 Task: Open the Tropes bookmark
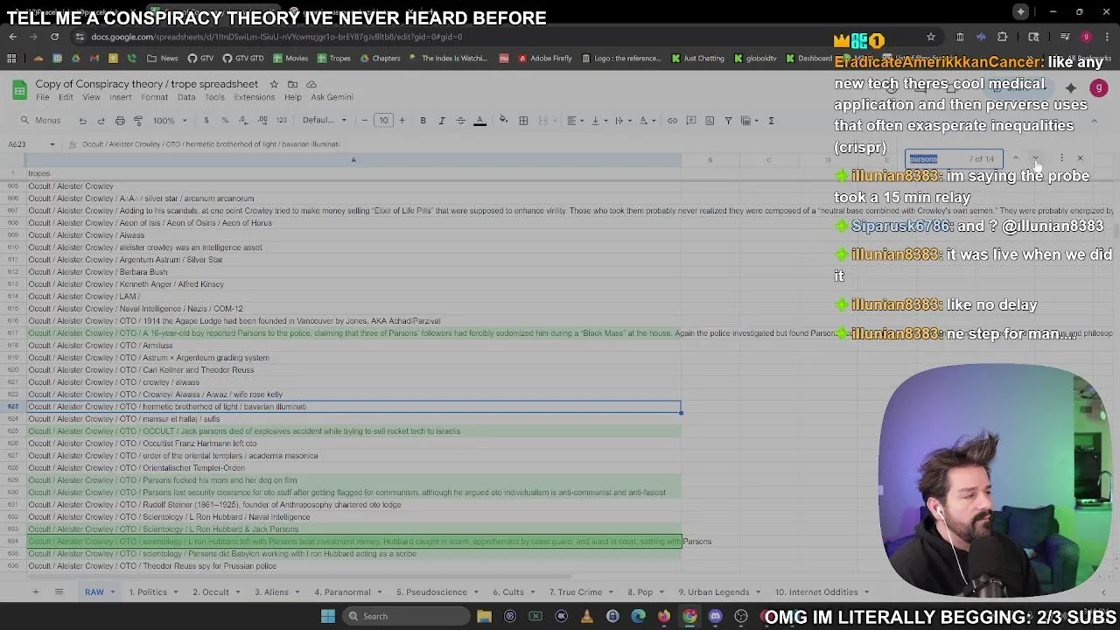click(334, 59)
